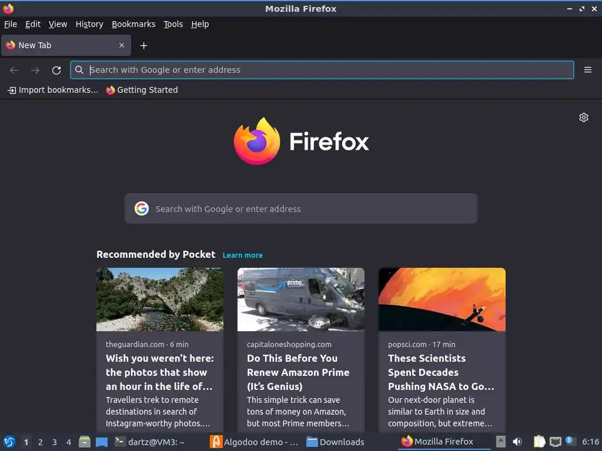Open the taskbar start menu icon
This screenshot has height=451, width=602.
pyautogui.click(x=9, y=442)
